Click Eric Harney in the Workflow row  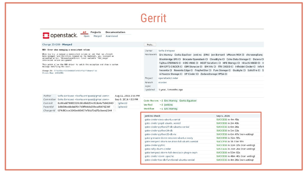[171, 109]
